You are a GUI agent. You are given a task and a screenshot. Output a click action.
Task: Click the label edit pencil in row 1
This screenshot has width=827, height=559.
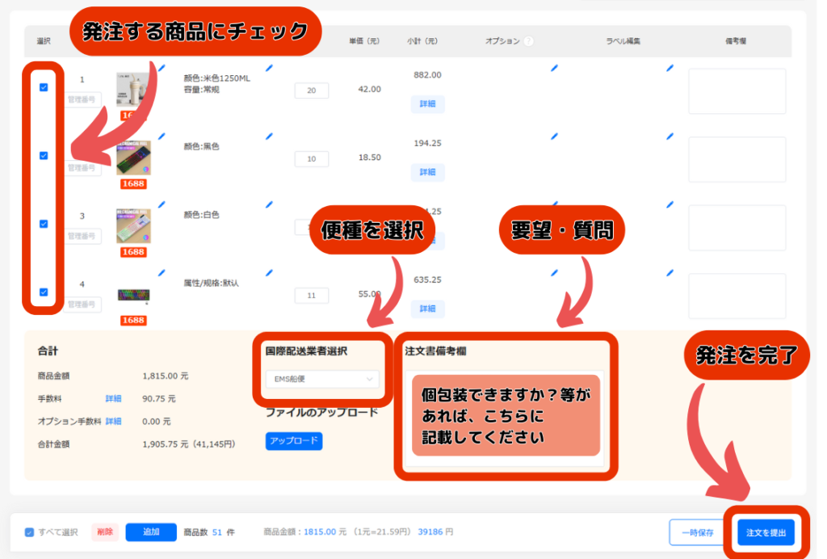tap(670, 69)
